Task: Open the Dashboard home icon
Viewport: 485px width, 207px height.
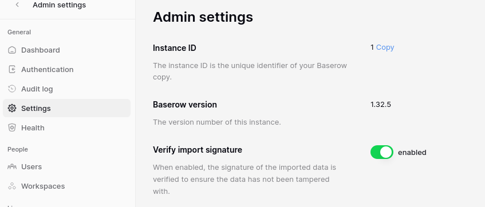Action: pos(12,50)
